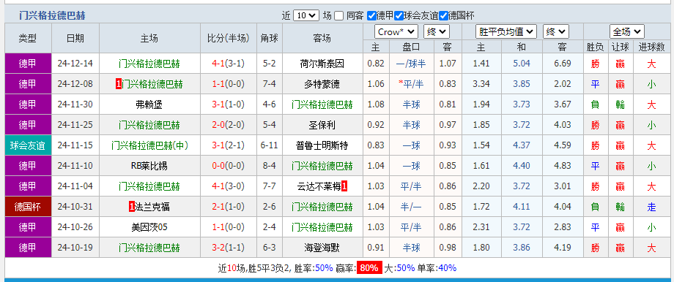
Task: Click the 进球数 column header
Action: [651, 47]
